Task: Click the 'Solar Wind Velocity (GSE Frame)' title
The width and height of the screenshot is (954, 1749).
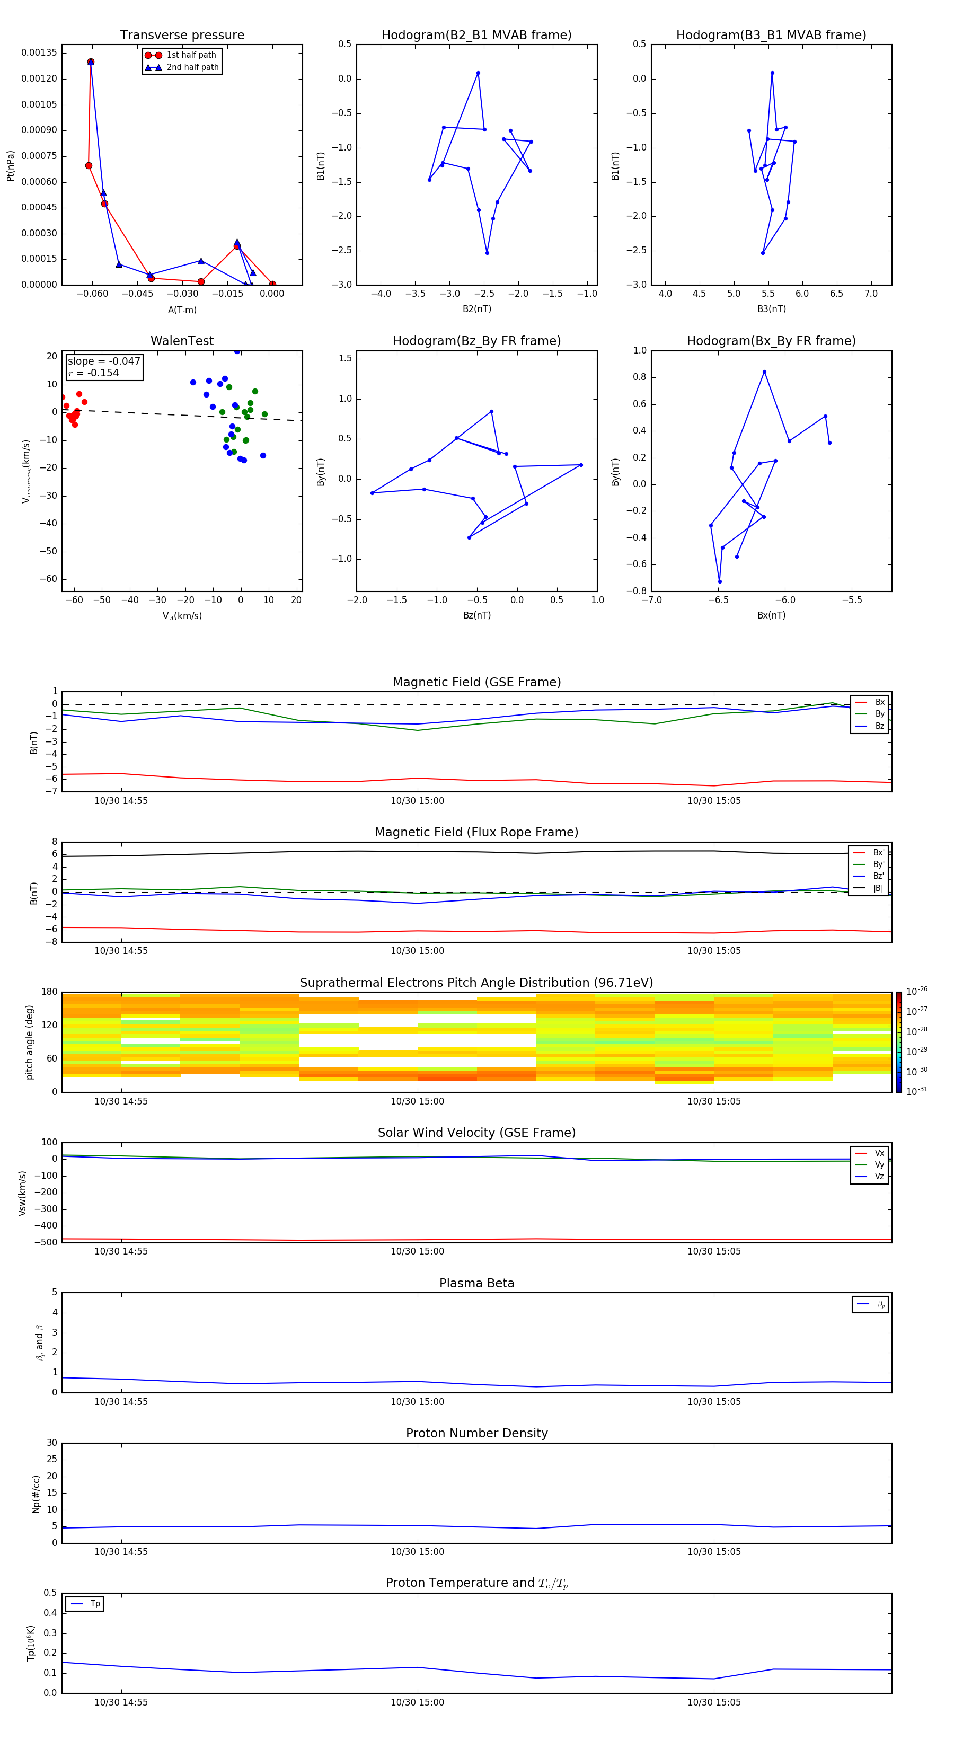Action: 476,1133
